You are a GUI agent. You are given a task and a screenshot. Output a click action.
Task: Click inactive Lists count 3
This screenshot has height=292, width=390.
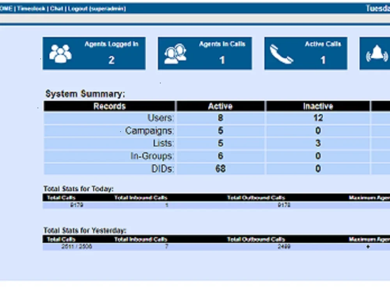[318, 143]
